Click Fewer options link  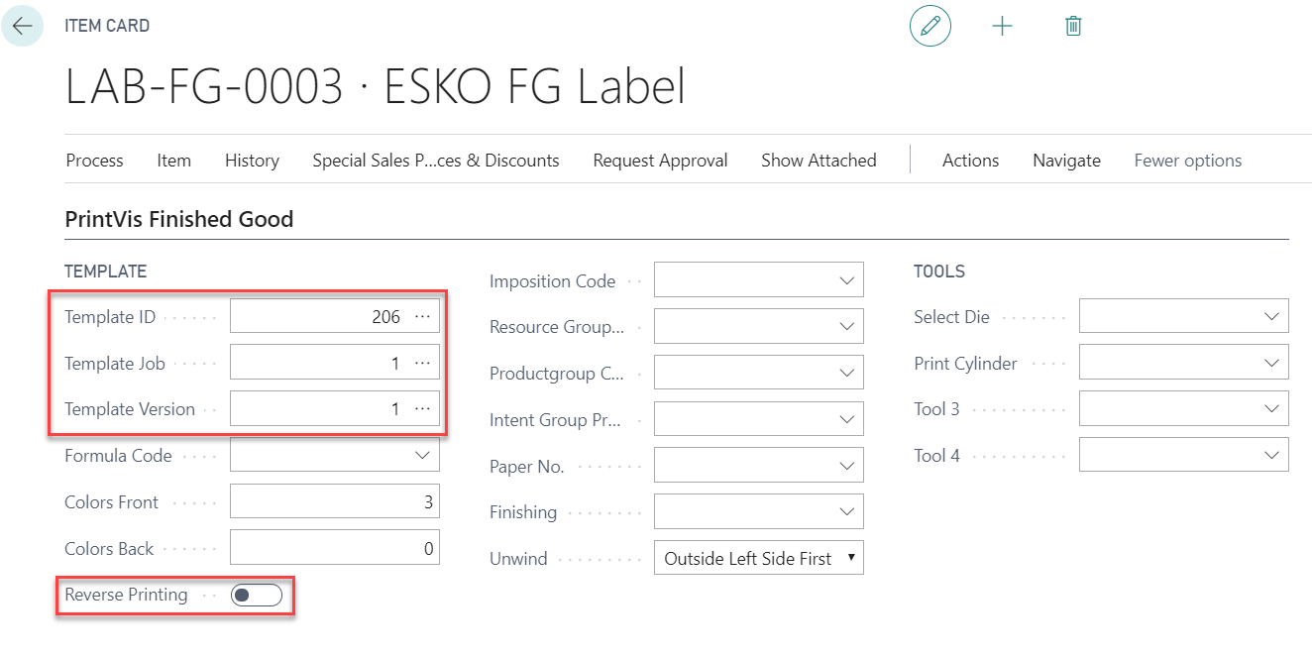pos(1187,161)
